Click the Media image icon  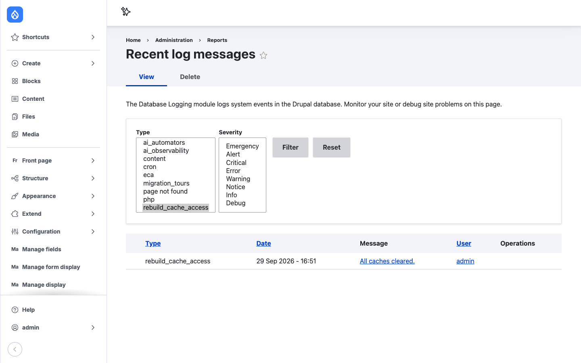[x=15, y=134]
